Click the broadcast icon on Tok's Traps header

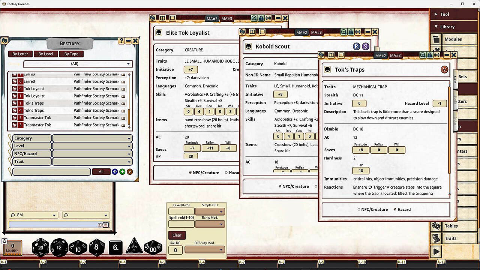coord(437,55)
